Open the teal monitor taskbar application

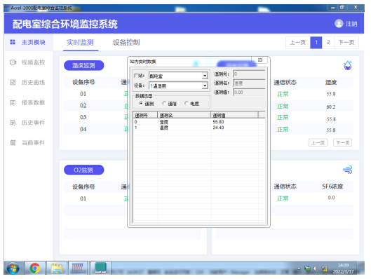[100, 268]
